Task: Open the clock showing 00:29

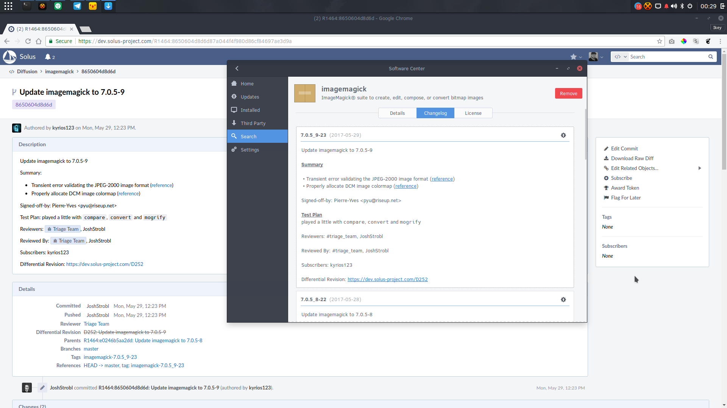Action: (708, 6)
